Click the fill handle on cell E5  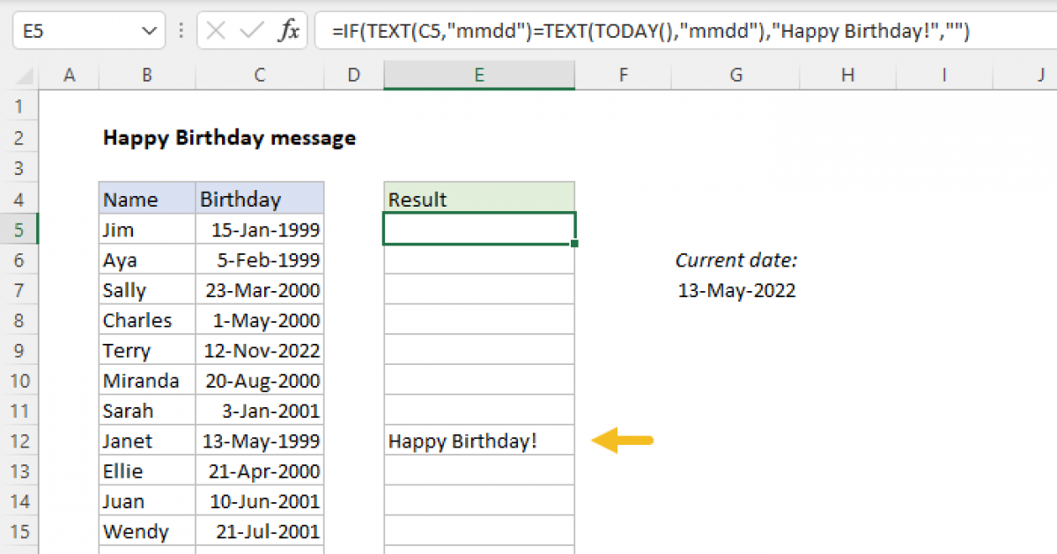pyautogui.click(x=573, y=243)
